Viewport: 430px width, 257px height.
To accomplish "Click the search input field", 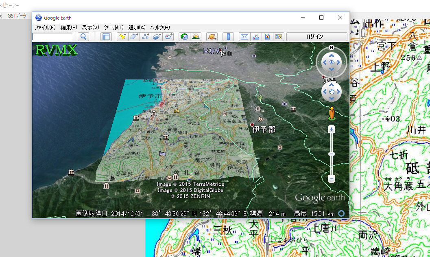I will coord(53,37).
